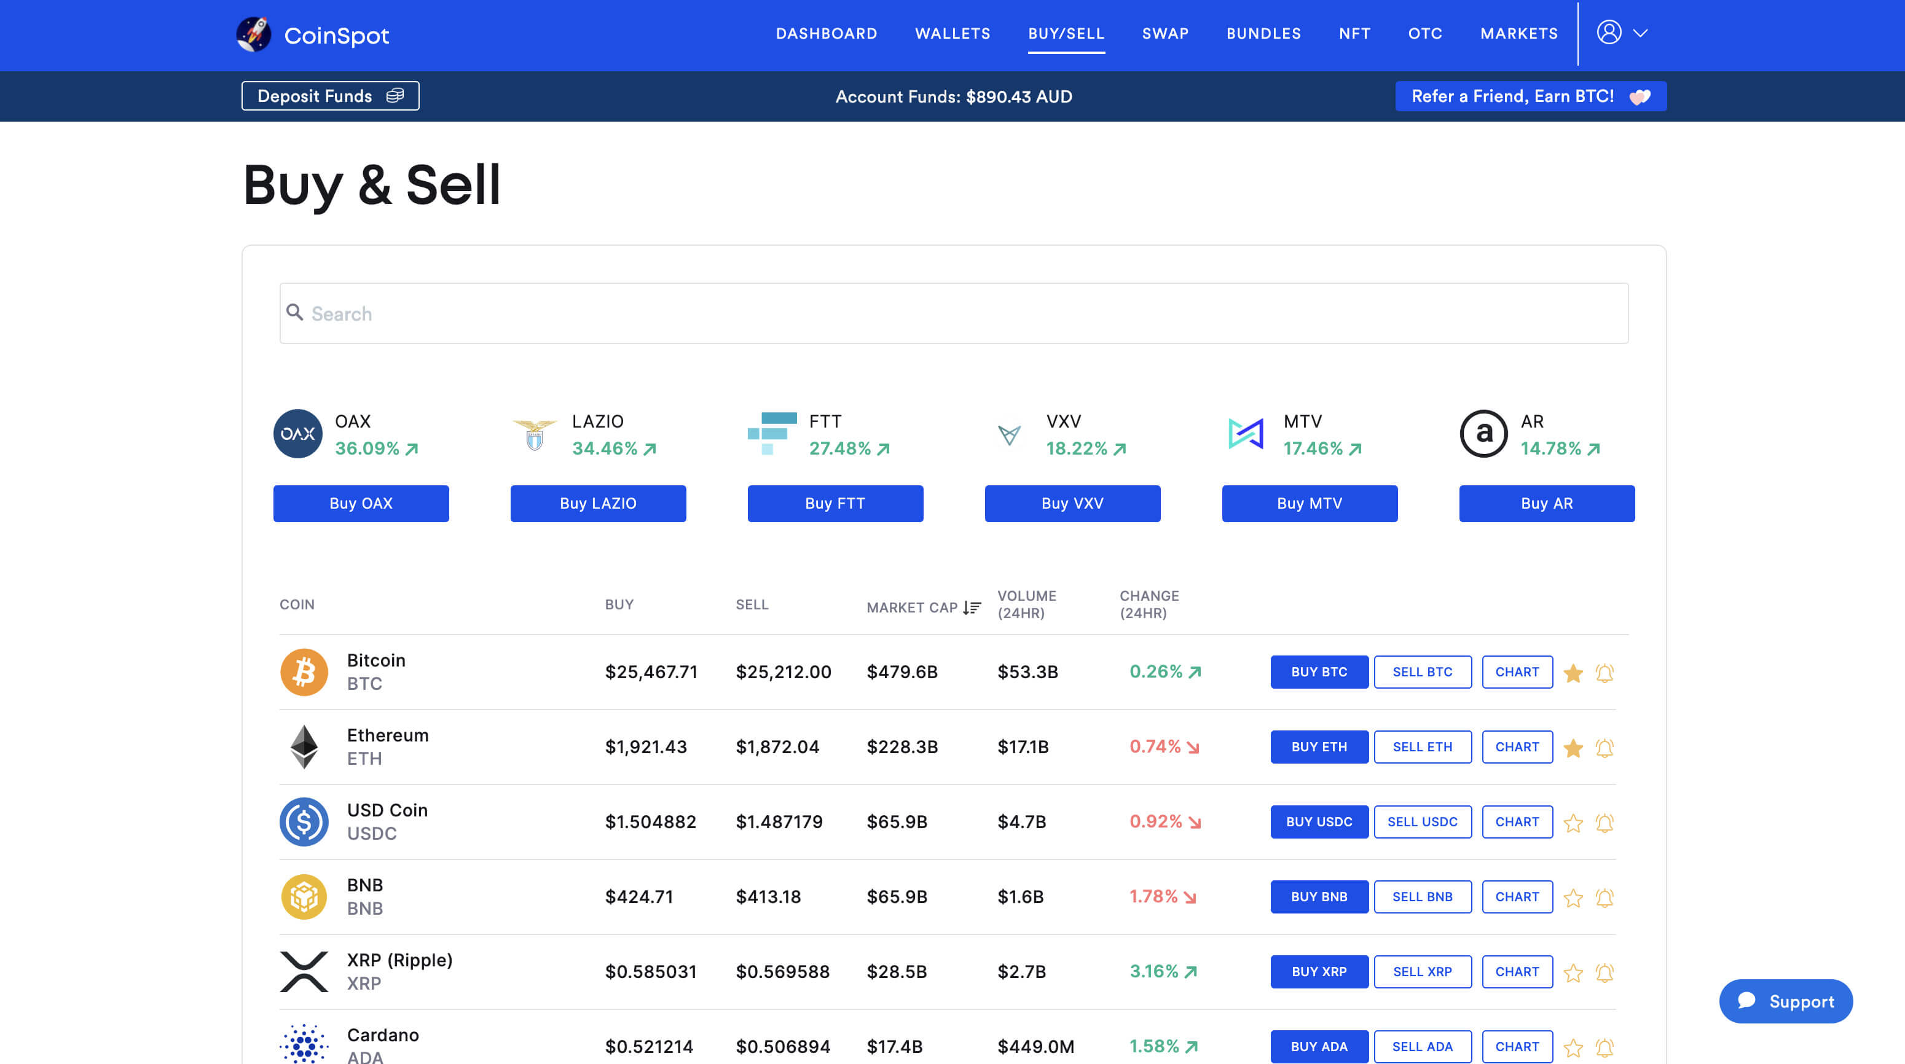This screenshot has width=1905, height=1064.
Task: Expand account menu chevron arrow
Action: tap(1640, 33)
